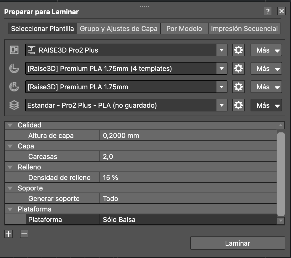This screenshot has width=291, height=258.
Task: Add a setting with the plus icon
Action: [8, 234]
